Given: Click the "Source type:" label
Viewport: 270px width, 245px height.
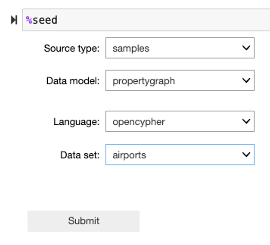Looking at the screenshot, I should pos(71,48).
